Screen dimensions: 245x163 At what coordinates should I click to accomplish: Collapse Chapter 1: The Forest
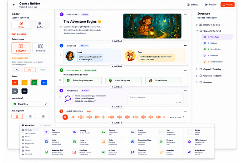197,31
